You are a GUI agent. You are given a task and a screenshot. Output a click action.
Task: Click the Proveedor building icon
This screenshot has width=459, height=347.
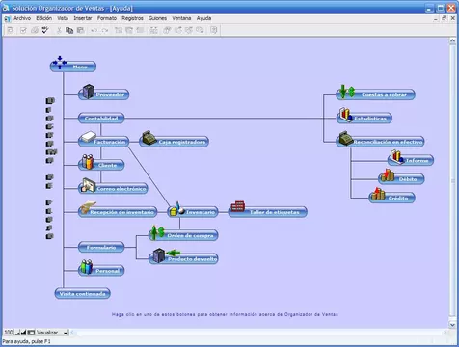point(89,92)
